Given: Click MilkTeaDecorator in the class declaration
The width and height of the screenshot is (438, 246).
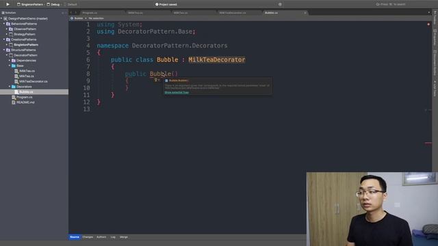Looking at the screenshot, I should click(x=217, y=59).
